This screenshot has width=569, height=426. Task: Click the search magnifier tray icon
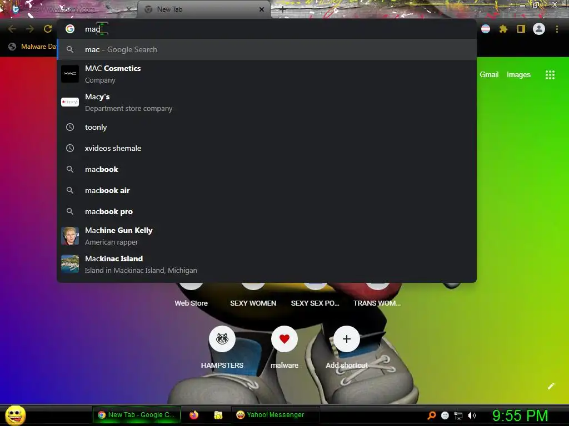click(x=431, y=415)
